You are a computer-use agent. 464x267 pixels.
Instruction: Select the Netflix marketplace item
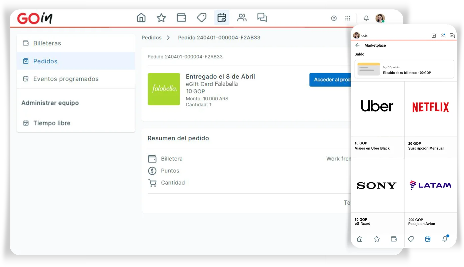[431, 109]
